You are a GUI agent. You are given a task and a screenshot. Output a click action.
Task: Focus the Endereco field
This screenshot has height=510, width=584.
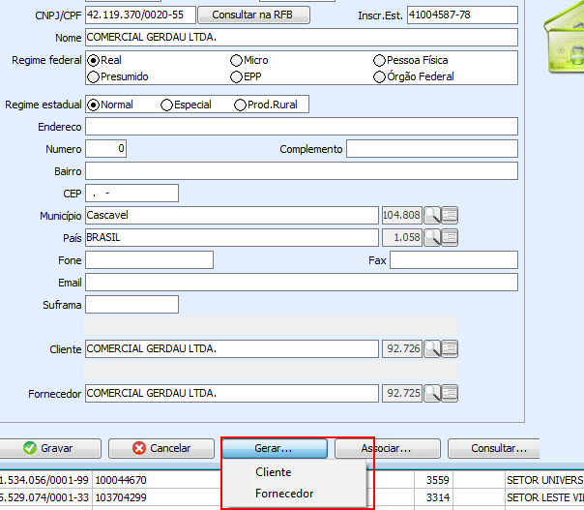302,127
